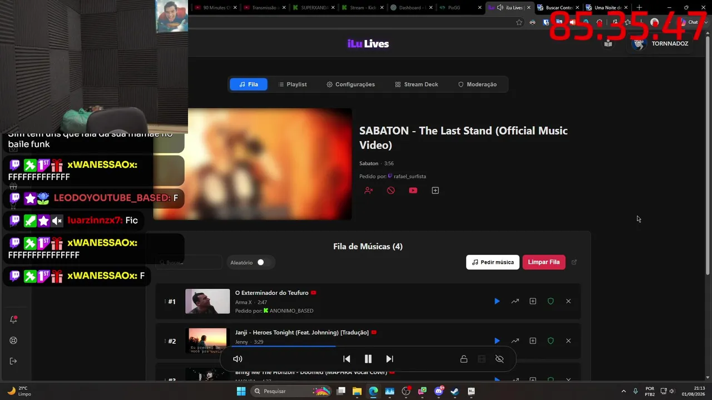Add current SABATON song to playlist

pyautogui.click(x=435, y=191)
